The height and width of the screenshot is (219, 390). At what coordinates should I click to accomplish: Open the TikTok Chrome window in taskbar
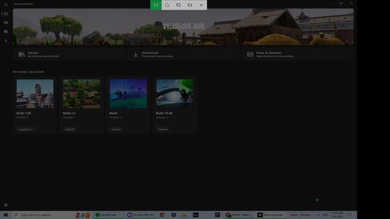click(239, 215)
